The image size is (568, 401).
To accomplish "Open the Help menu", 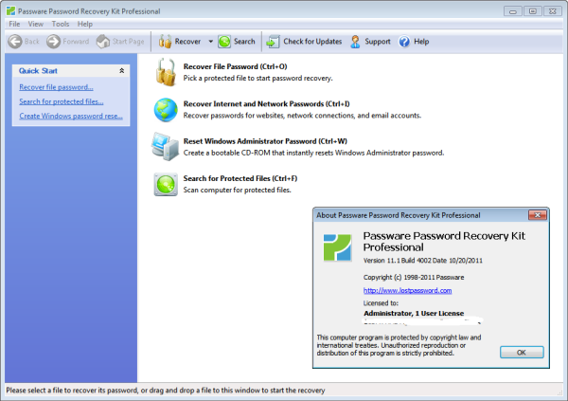I will 85,24.
